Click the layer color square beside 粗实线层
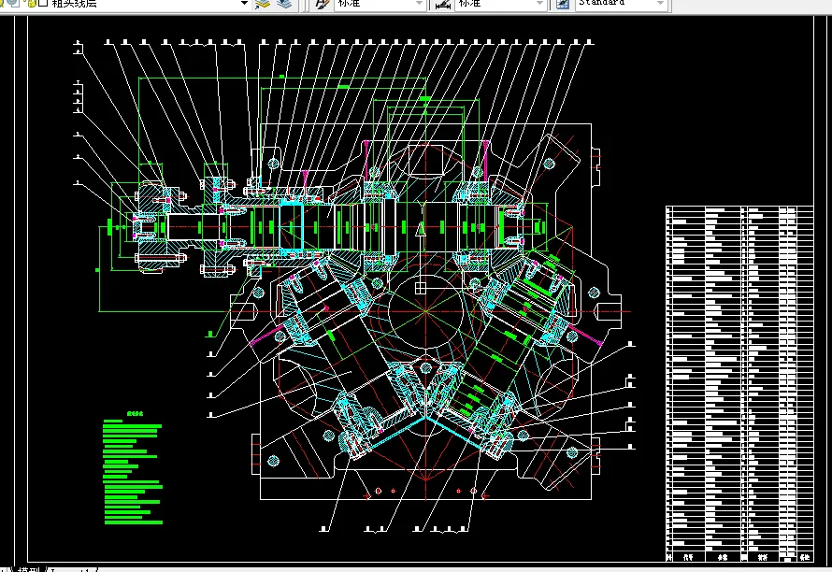832x572 pixels. coord(43,3)
